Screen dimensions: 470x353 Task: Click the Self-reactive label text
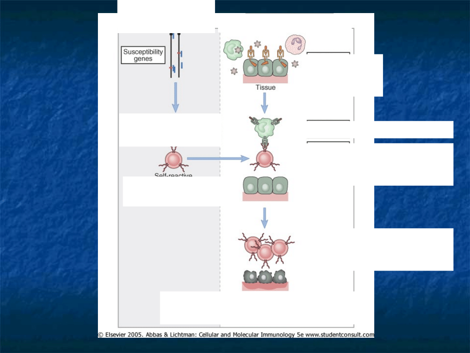[173, 176]
